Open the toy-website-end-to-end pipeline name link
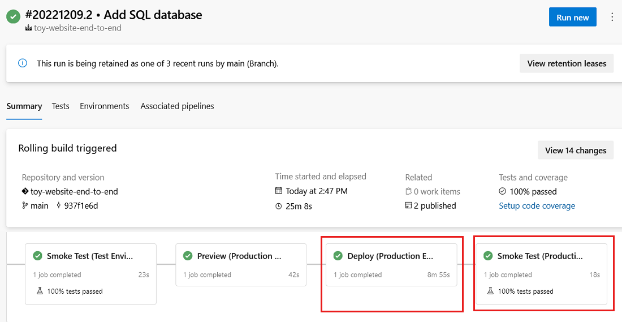 point(78,28)
